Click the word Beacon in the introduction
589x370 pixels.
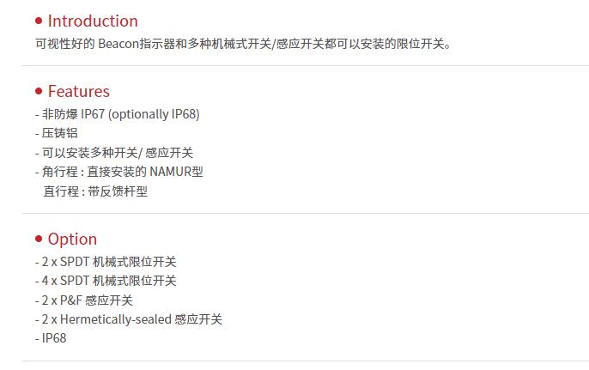click(x=118, y=44)
